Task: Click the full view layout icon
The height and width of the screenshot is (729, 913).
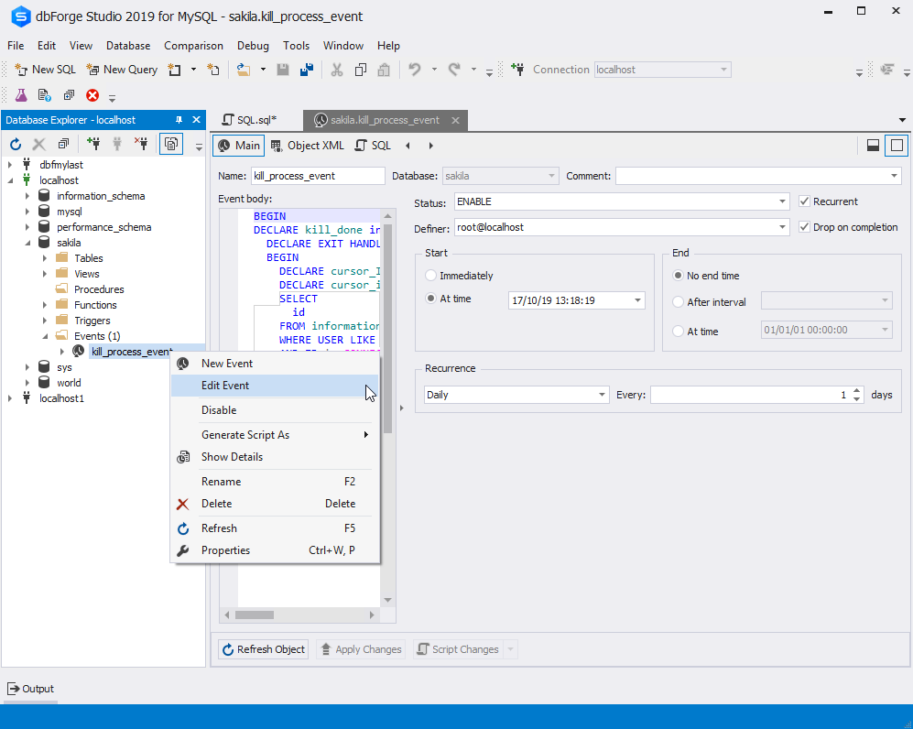Action: (x=897, y=146)
